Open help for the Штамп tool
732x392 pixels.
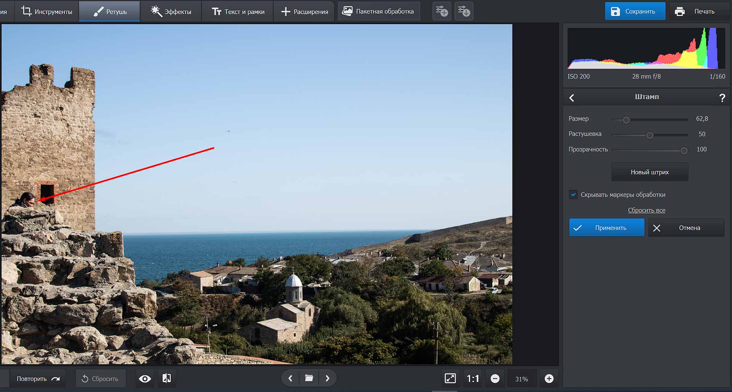point(722,97)
